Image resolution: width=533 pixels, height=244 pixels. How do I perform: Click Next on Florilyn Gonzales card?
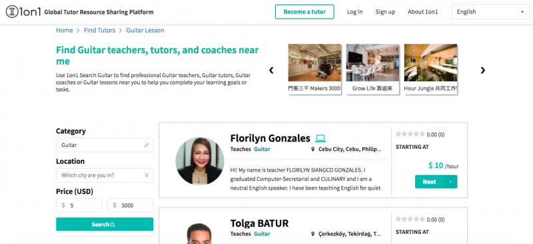436,182
